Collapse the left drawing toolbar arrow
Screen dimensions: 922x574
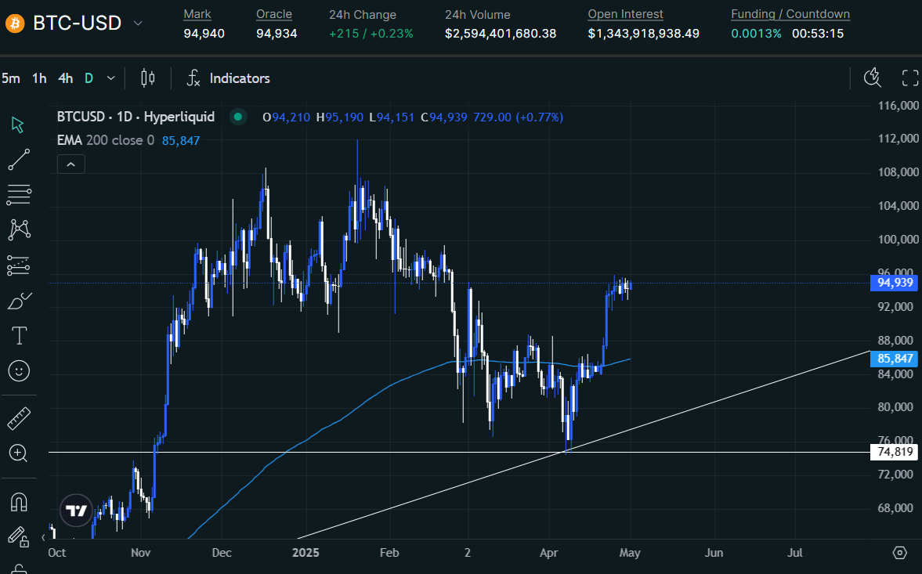click(x=43, y=537)
